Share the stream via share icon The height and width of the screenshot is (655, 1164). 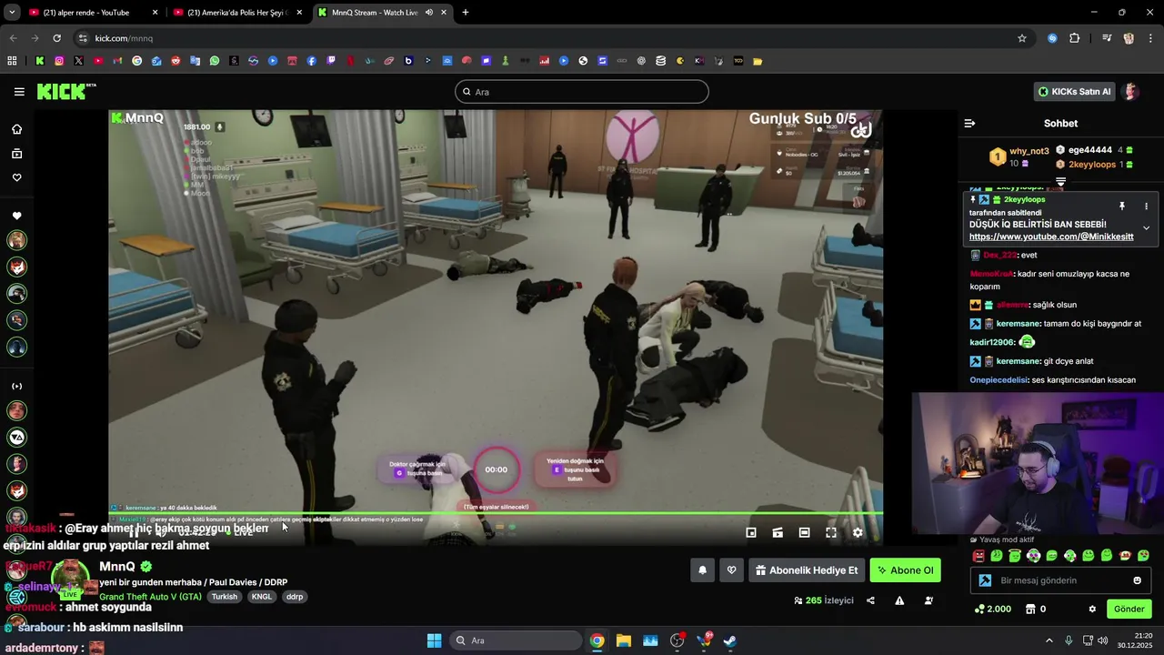870,600
